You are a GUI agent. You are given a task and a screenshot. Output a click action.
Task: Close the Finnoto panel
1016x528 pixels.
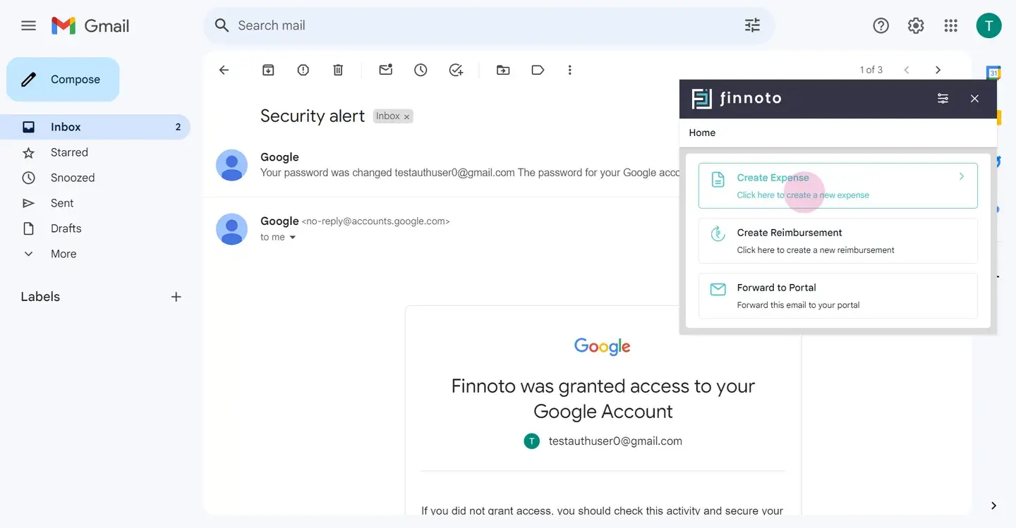point(974,99)
